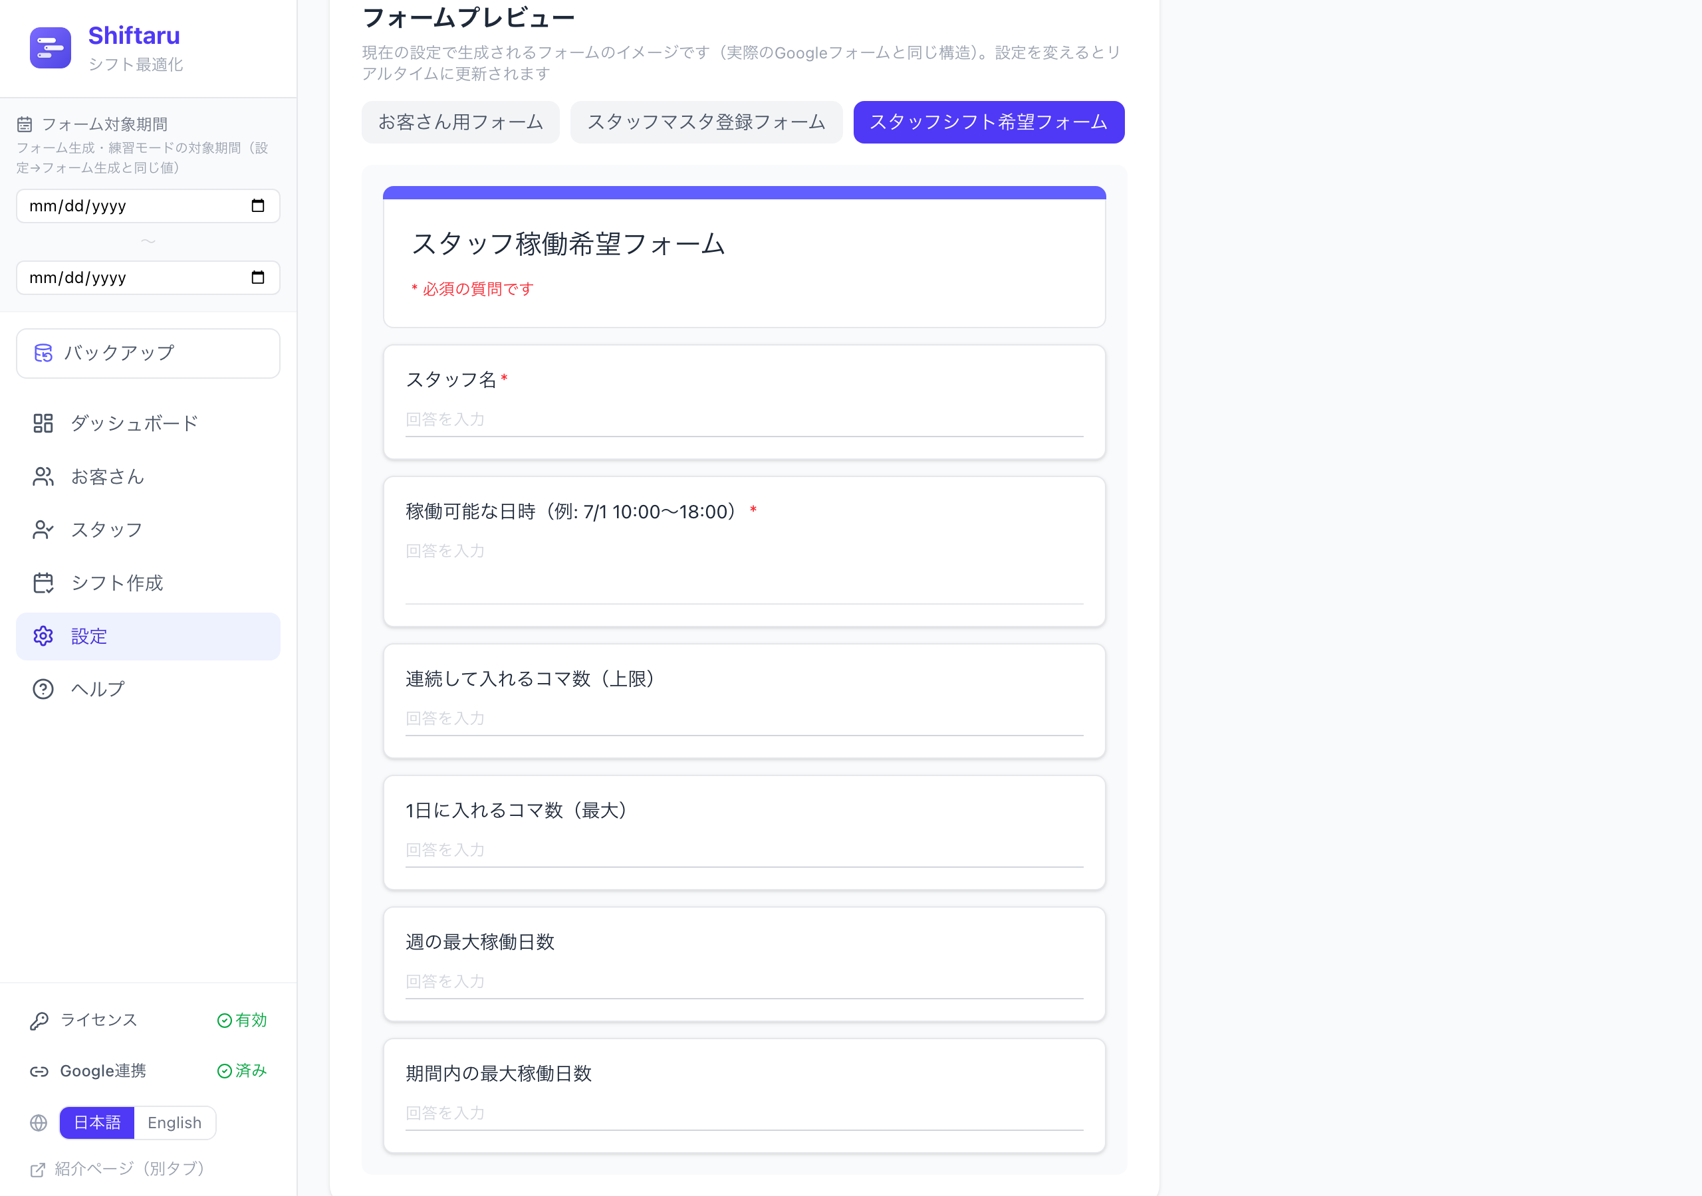Viewport: 1702px width, 1196px height.
Task: Click the Shiftaru app title
Action: coord(134,36)
